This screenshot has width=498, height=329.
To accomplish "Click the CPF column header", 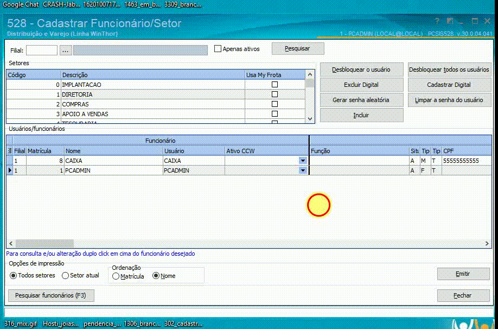I will coord(467,151).
